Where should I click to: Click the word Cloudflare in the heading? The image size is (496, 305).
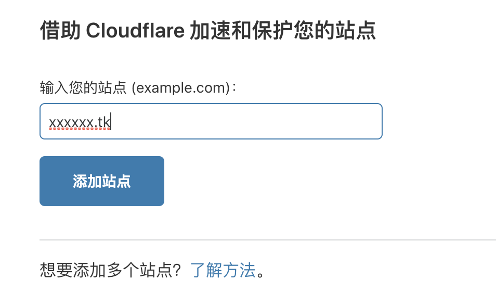(x=135, y=31)
